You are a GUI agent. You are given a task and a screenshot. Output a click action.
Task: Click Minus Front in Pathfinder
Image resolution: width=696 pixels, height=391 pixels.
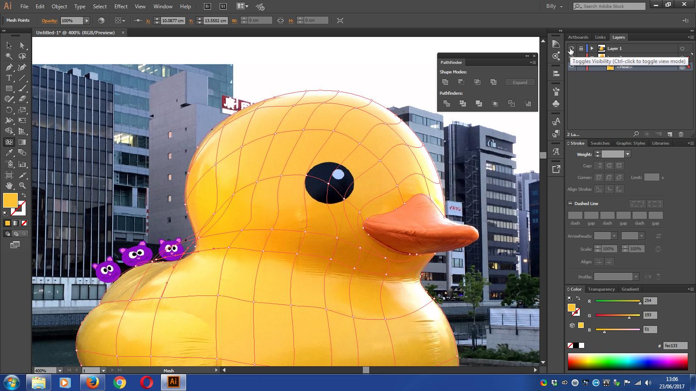[x=461, y=82]
